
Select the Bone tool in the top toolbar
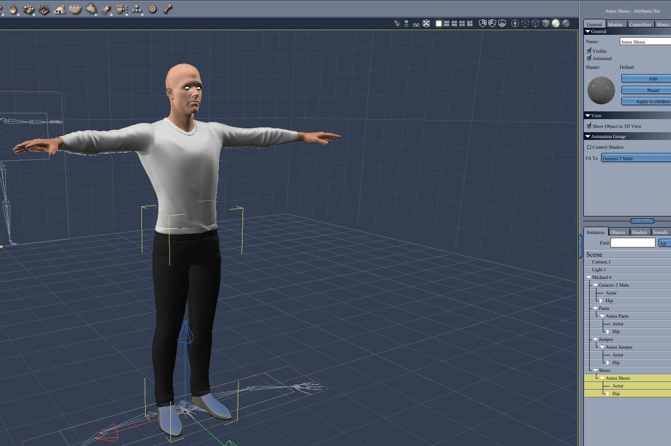click(168, 9)
